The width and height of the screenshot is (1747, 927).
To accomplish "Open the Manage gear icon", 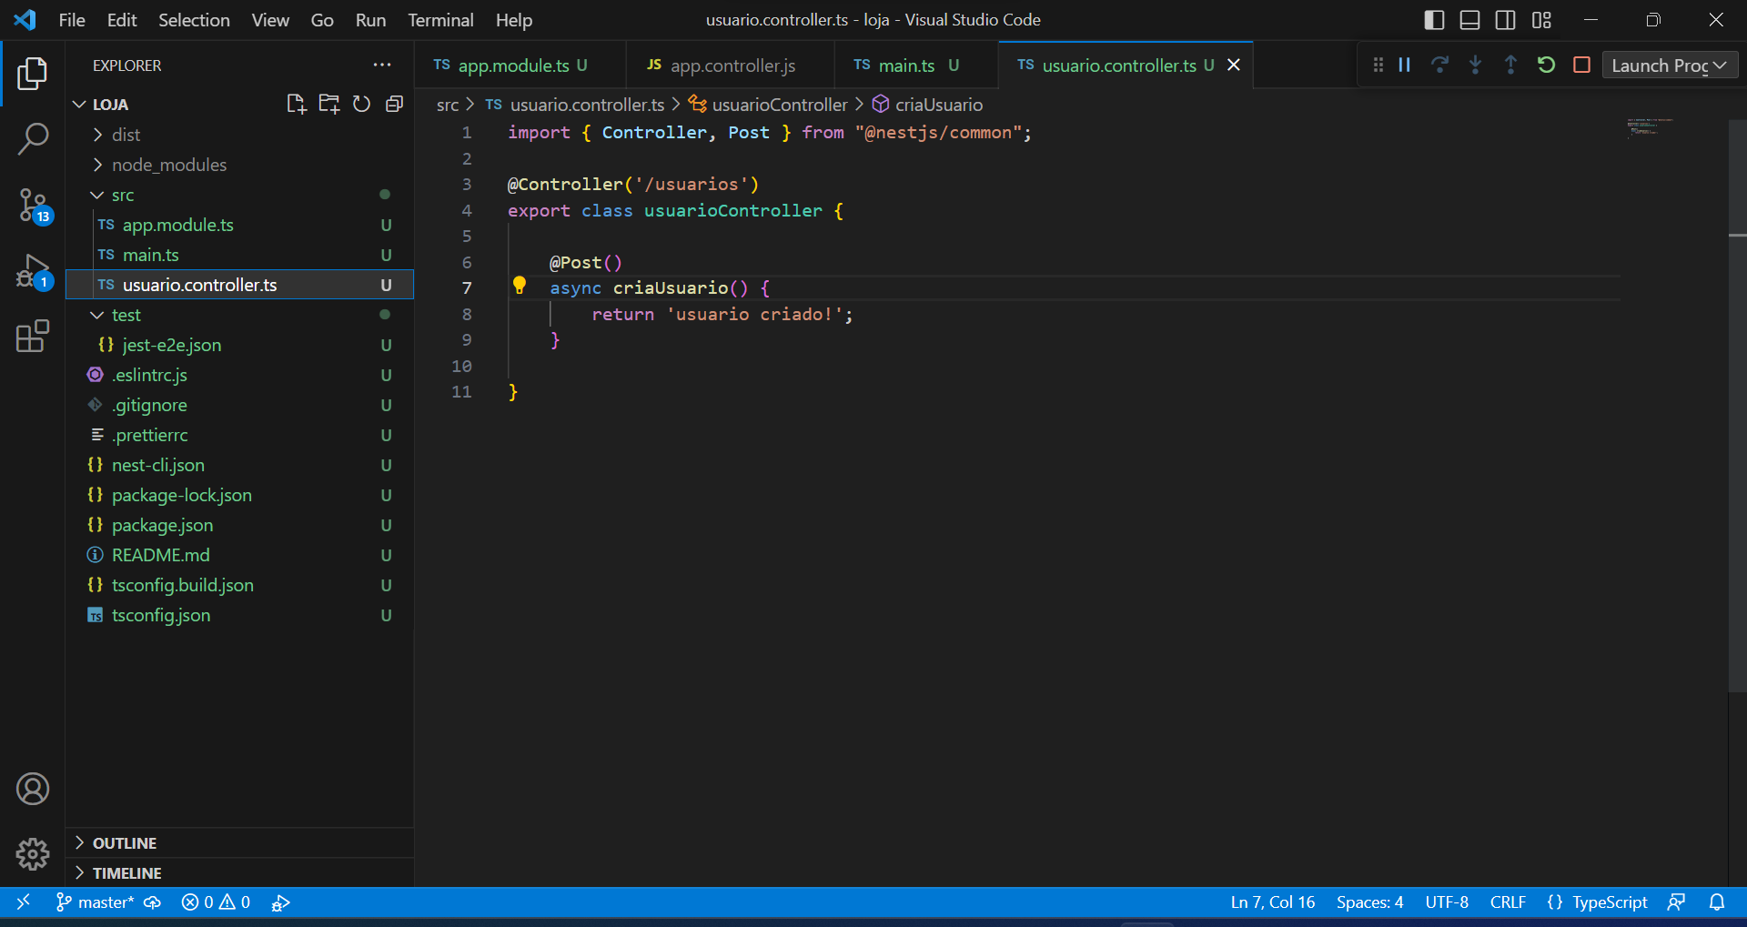I will pyautogui.click(x=33, y=853).
